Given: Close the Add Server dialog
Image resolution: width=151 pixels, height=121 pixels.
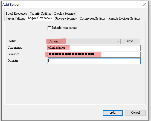Looking at the screenshot, I should (x=144, y=5).
